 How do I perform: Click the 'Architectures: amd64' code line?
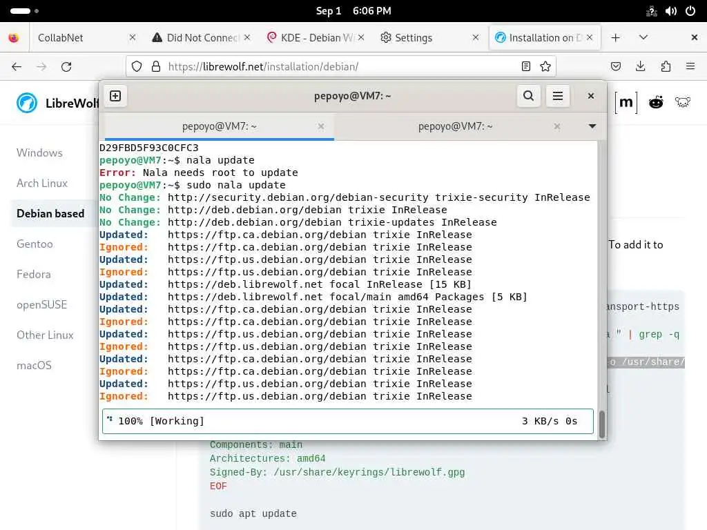[x=267, y=459]
